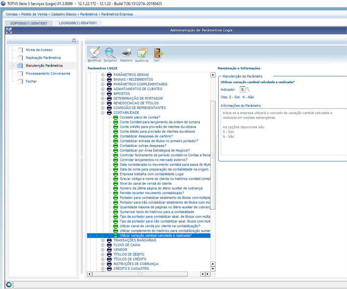The image size is (347, 289).
Task: Click the PARÂMETROS GERAIS group icon
Action: (x=109, y=75)
